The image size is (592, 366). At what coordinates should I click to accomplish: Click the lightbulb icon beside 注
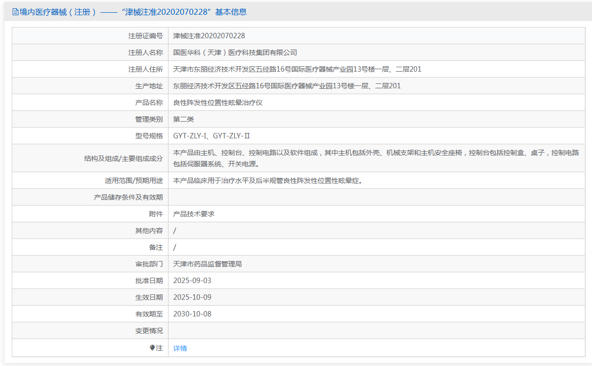[x=152, y=348]
